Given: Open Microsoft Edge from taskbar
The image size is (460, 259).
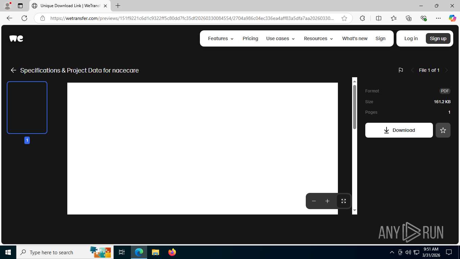Looking at the screenshot, I should pyautogui.click(x=139, y=252).
